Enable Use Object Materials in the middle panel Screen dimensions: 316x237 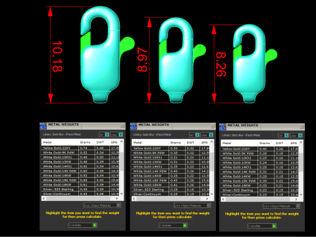point(192,205)
